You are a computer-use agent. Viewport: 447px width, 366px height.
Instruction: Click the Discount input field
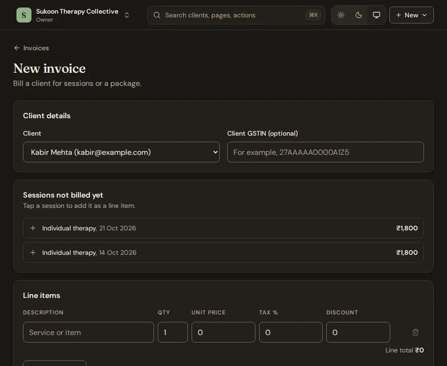pyautogui.click(x=358, y=332)
